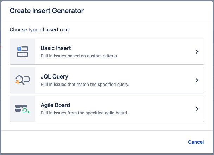
Task: Click 'Pull in issues based on custom criteria'
Action: [x=78, y=56]
